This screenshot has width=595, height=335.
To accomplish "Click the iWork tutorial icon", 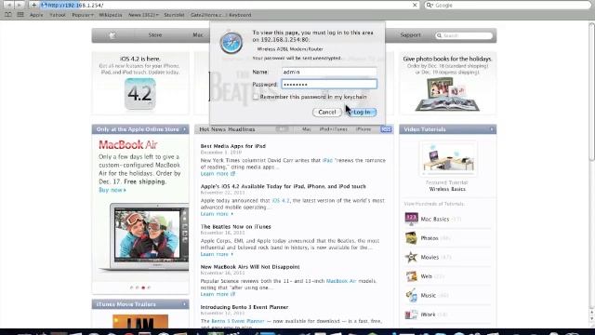I will point(411,315).
